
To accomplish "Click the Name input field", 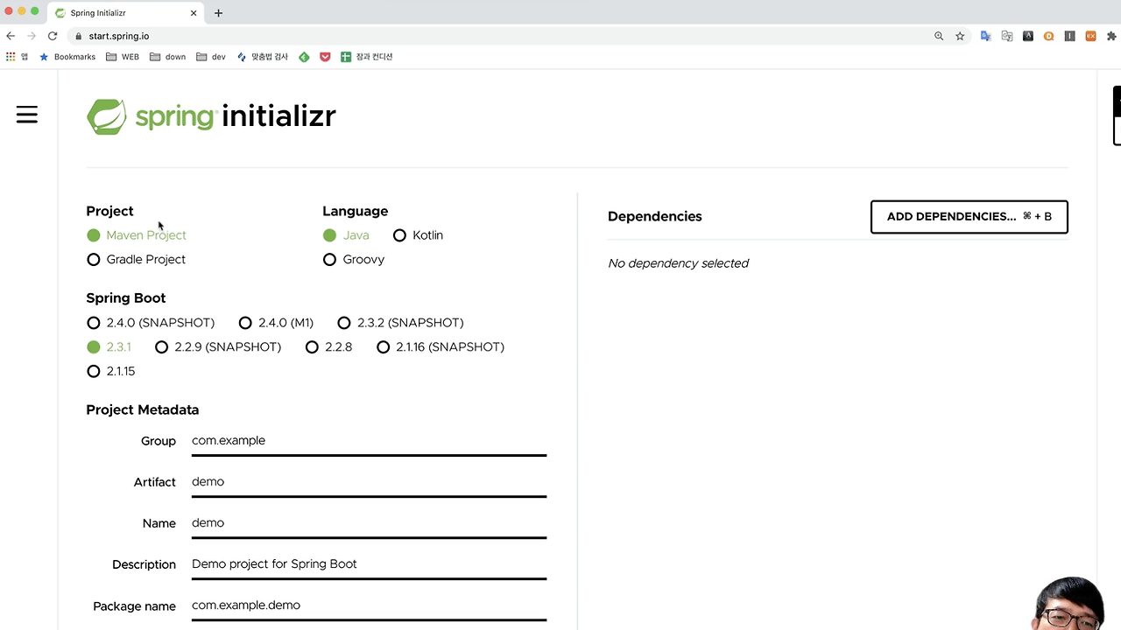I will (369, 524).
